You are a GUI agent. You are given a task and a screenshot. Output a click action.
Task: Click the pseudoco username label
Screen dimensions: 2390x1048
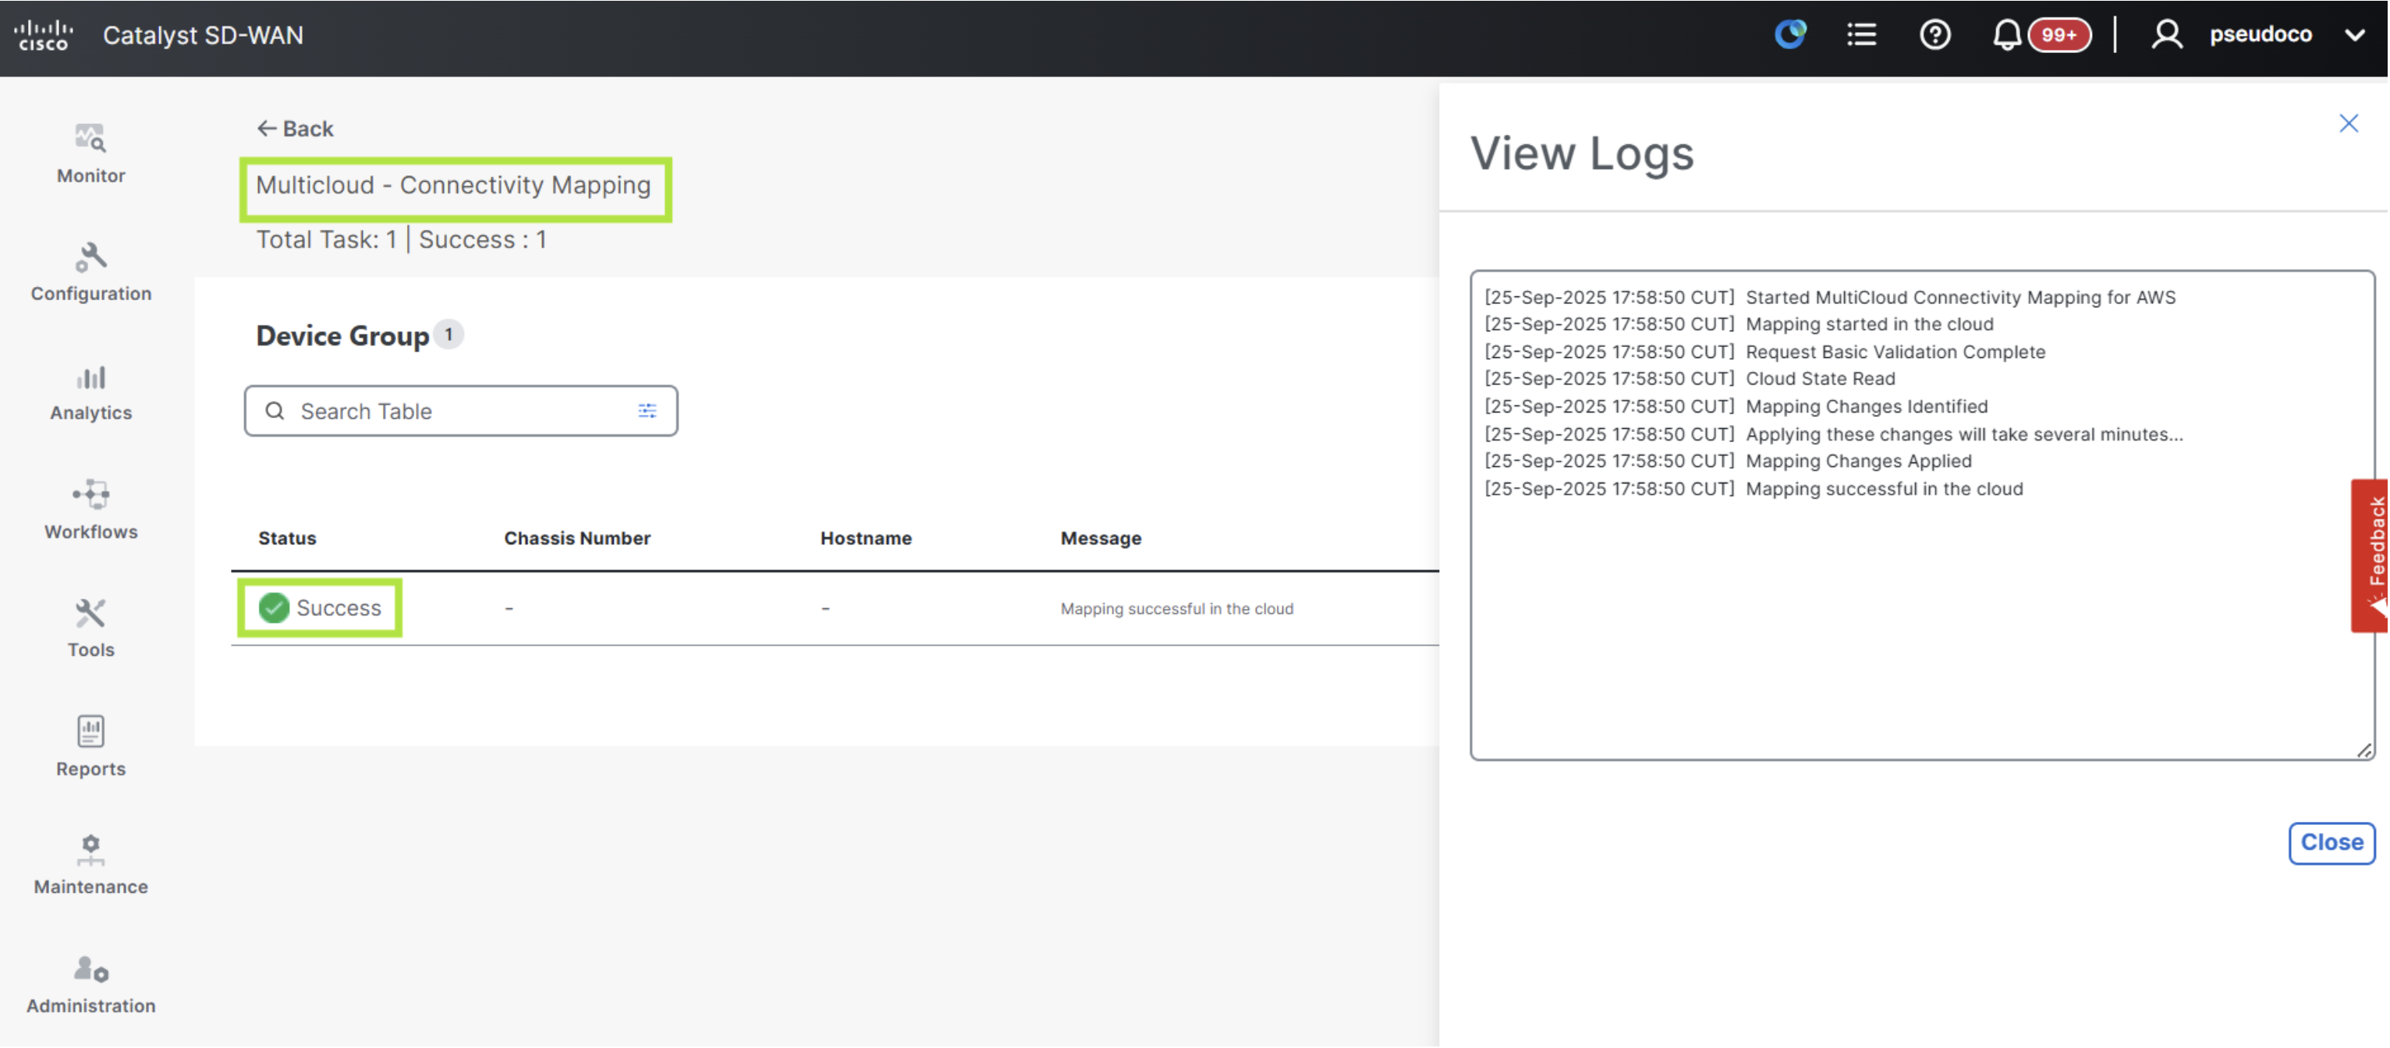[2260, 34]
